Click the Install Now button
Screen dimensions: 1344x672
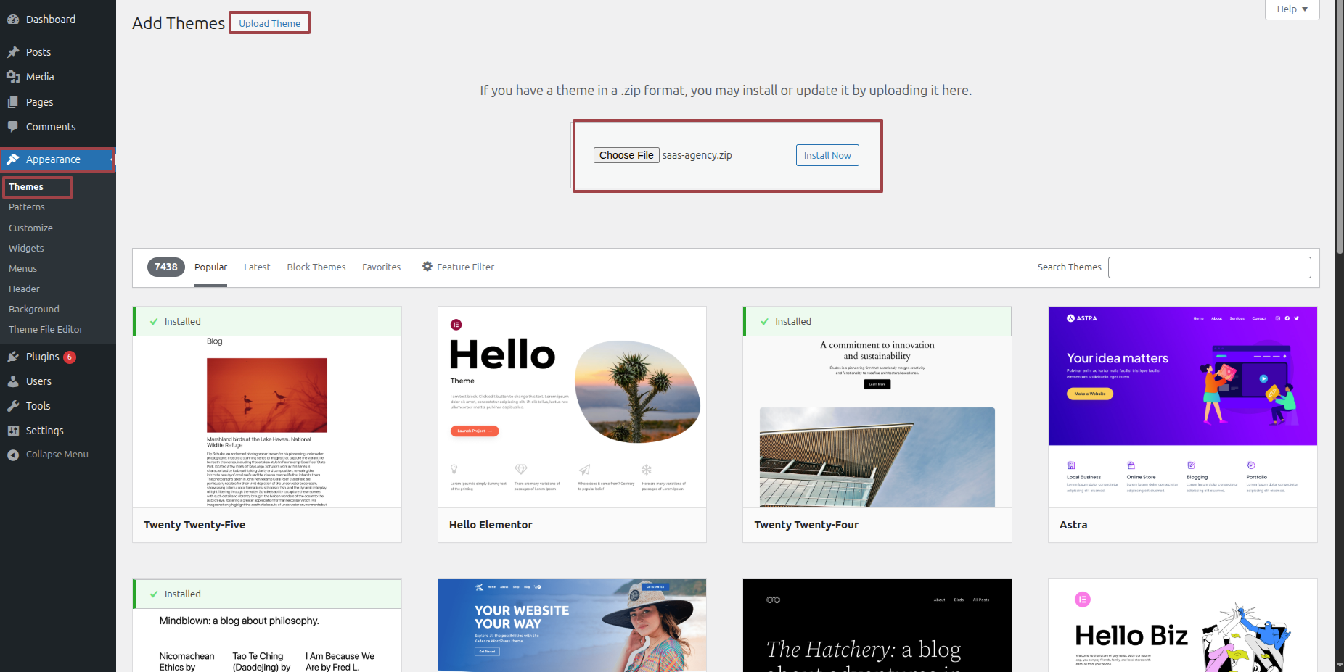[827, 155]
